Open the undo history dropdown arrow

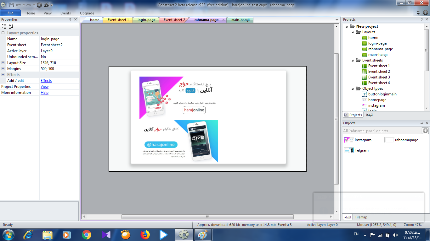(23, 5)
